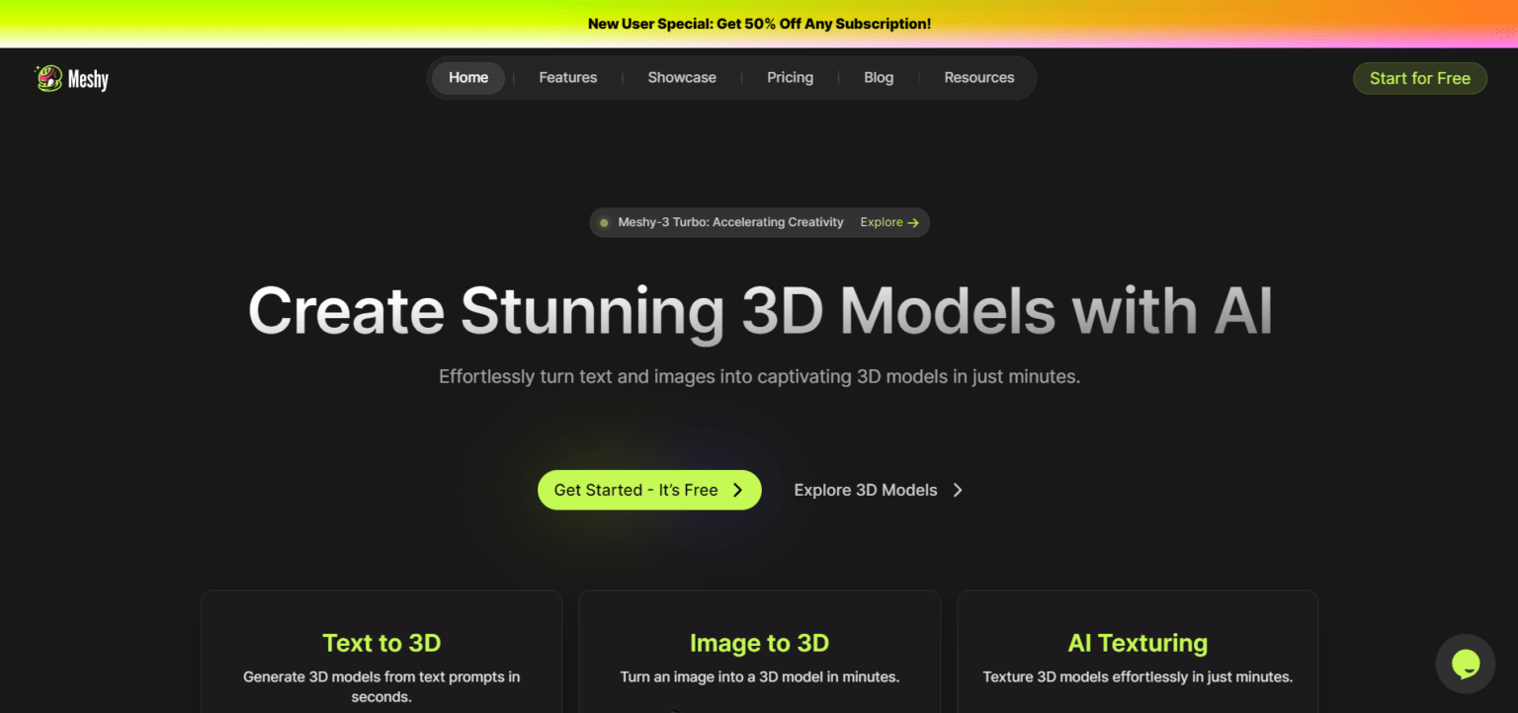
Task: Open the chat support bubble
Action: coord(1465,663)
